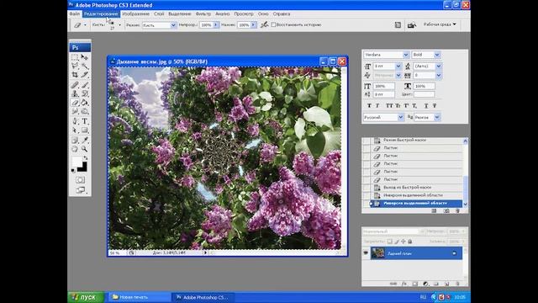Select the Brush tool in Tools panel

[x=84, y=84]
